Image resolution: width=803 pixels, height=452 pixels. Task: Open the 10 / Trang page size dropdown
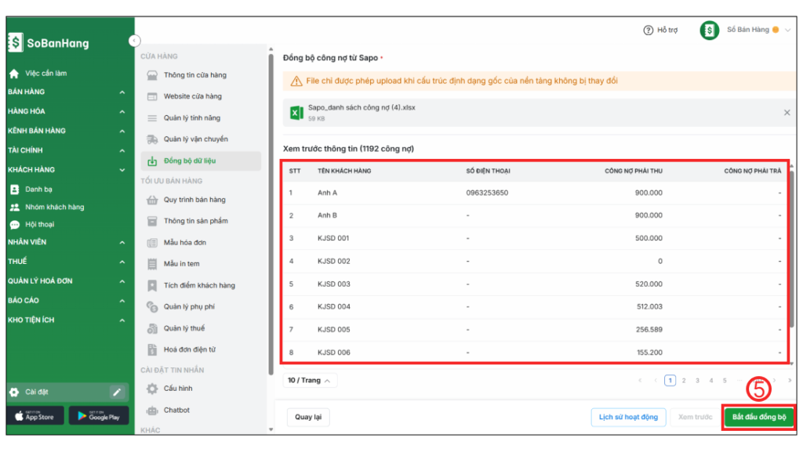coord(310,380)
